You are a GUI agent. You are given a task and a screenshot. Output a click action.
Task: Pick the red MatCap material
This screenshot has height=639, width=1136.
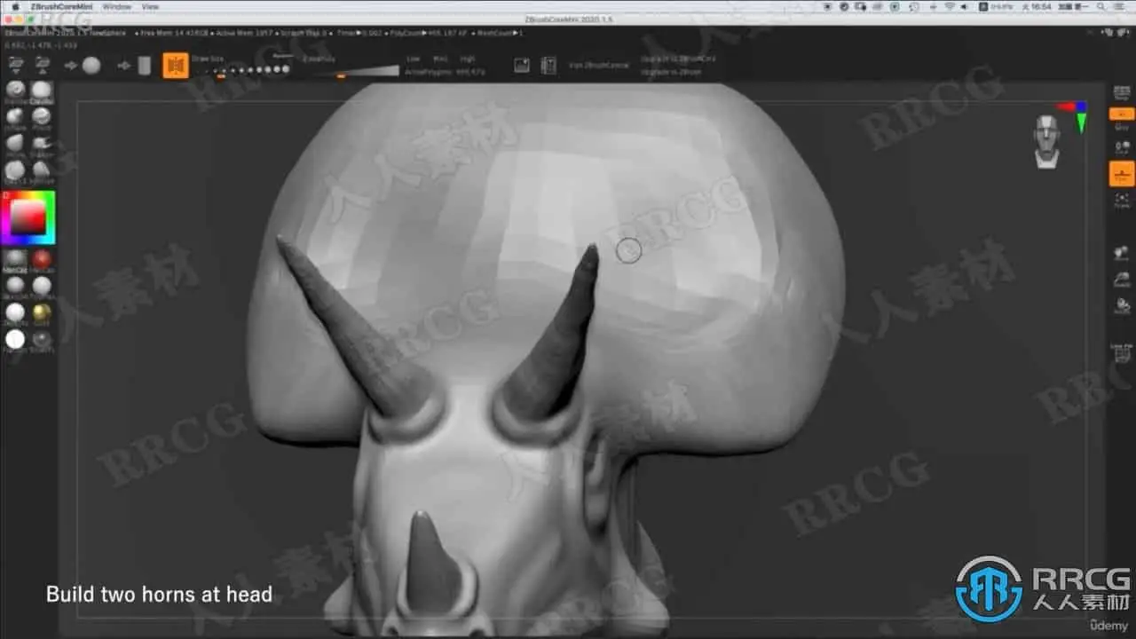point(42,259)
